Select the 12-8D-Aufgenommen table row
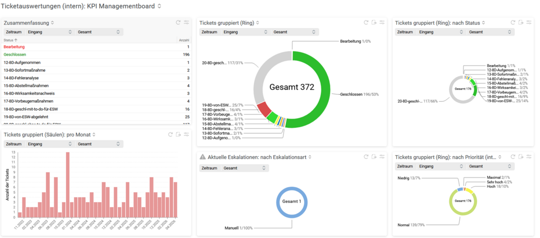 [97, 62]
